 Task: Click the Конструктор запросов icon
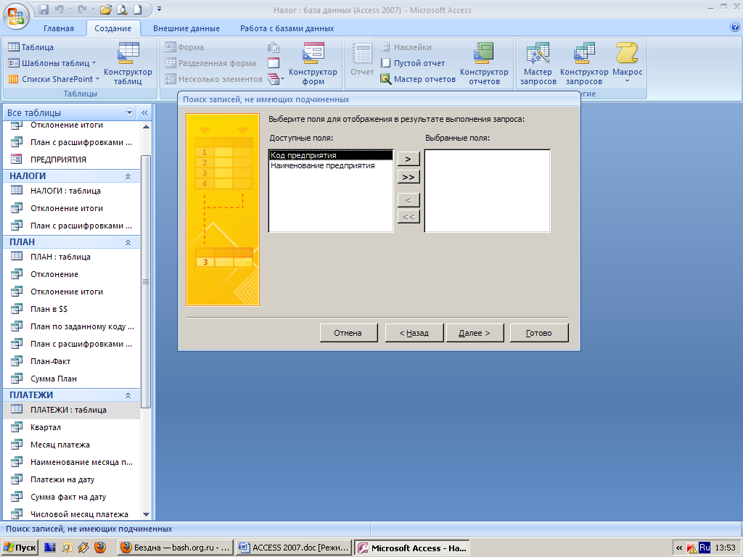click(x=584, y=64)
